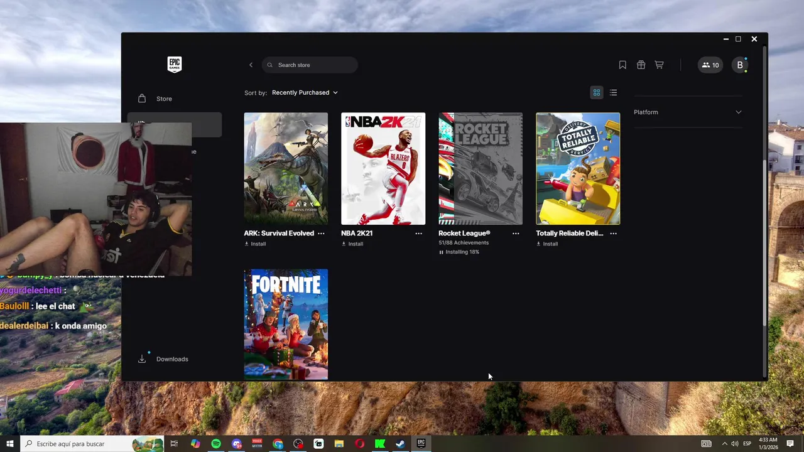Open the volume control in the tray
This screenshot has width=804, height=452.
pos(735,444)
